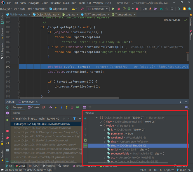
Task: Click the Git commit arrow icon
Action: [156, 9]
